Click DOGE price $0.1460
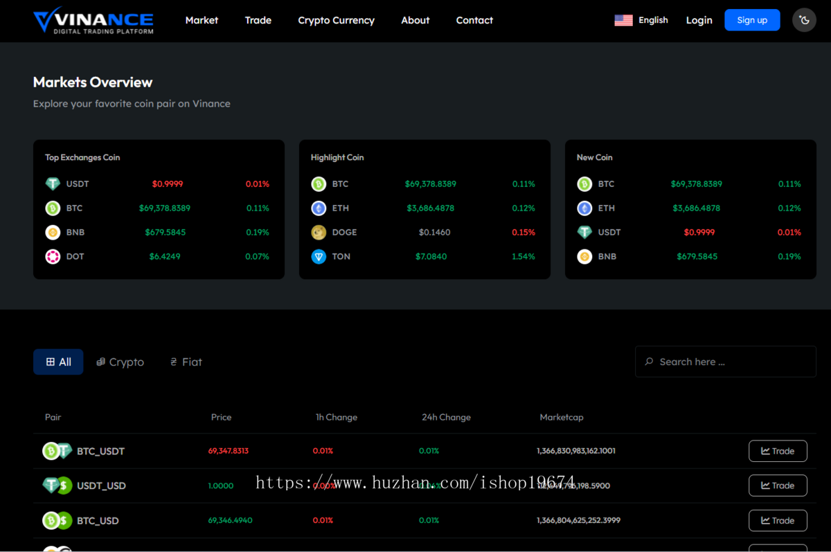This screenshot has width=831, height=552. coord(434,232)
